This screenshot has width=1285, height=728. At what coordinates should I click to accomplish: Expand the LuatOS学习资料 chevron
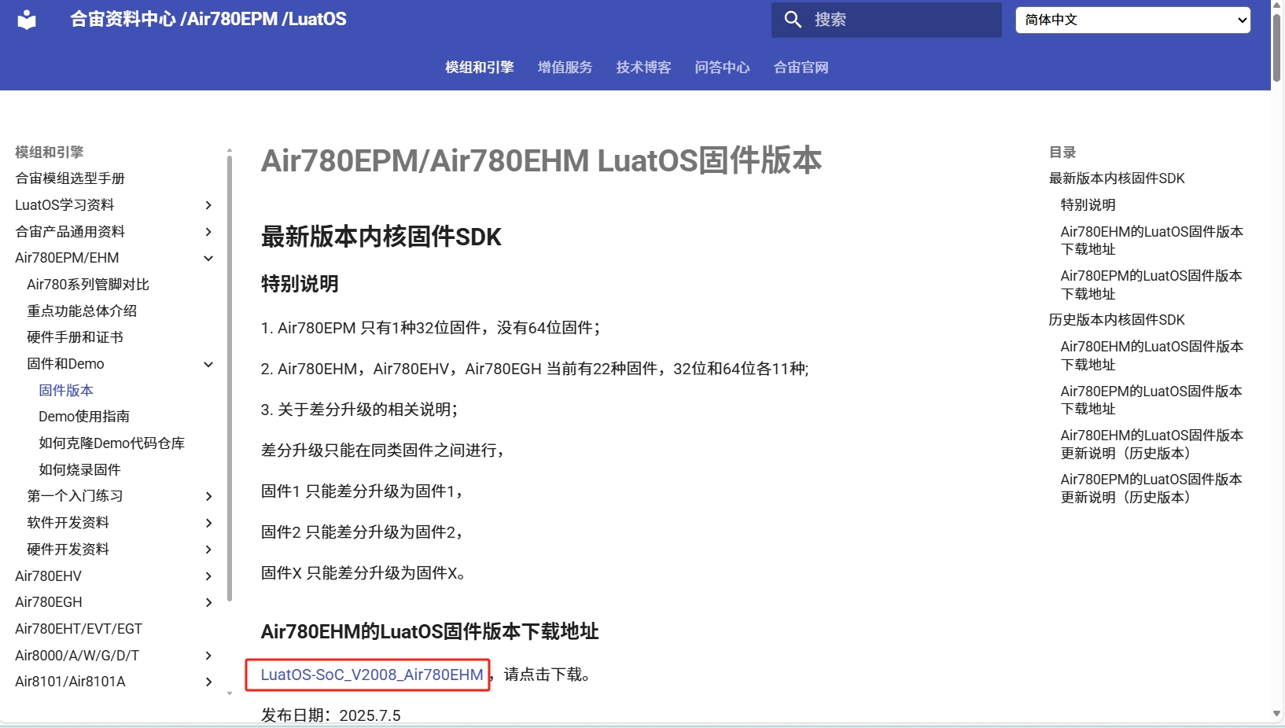pos(208,205)
